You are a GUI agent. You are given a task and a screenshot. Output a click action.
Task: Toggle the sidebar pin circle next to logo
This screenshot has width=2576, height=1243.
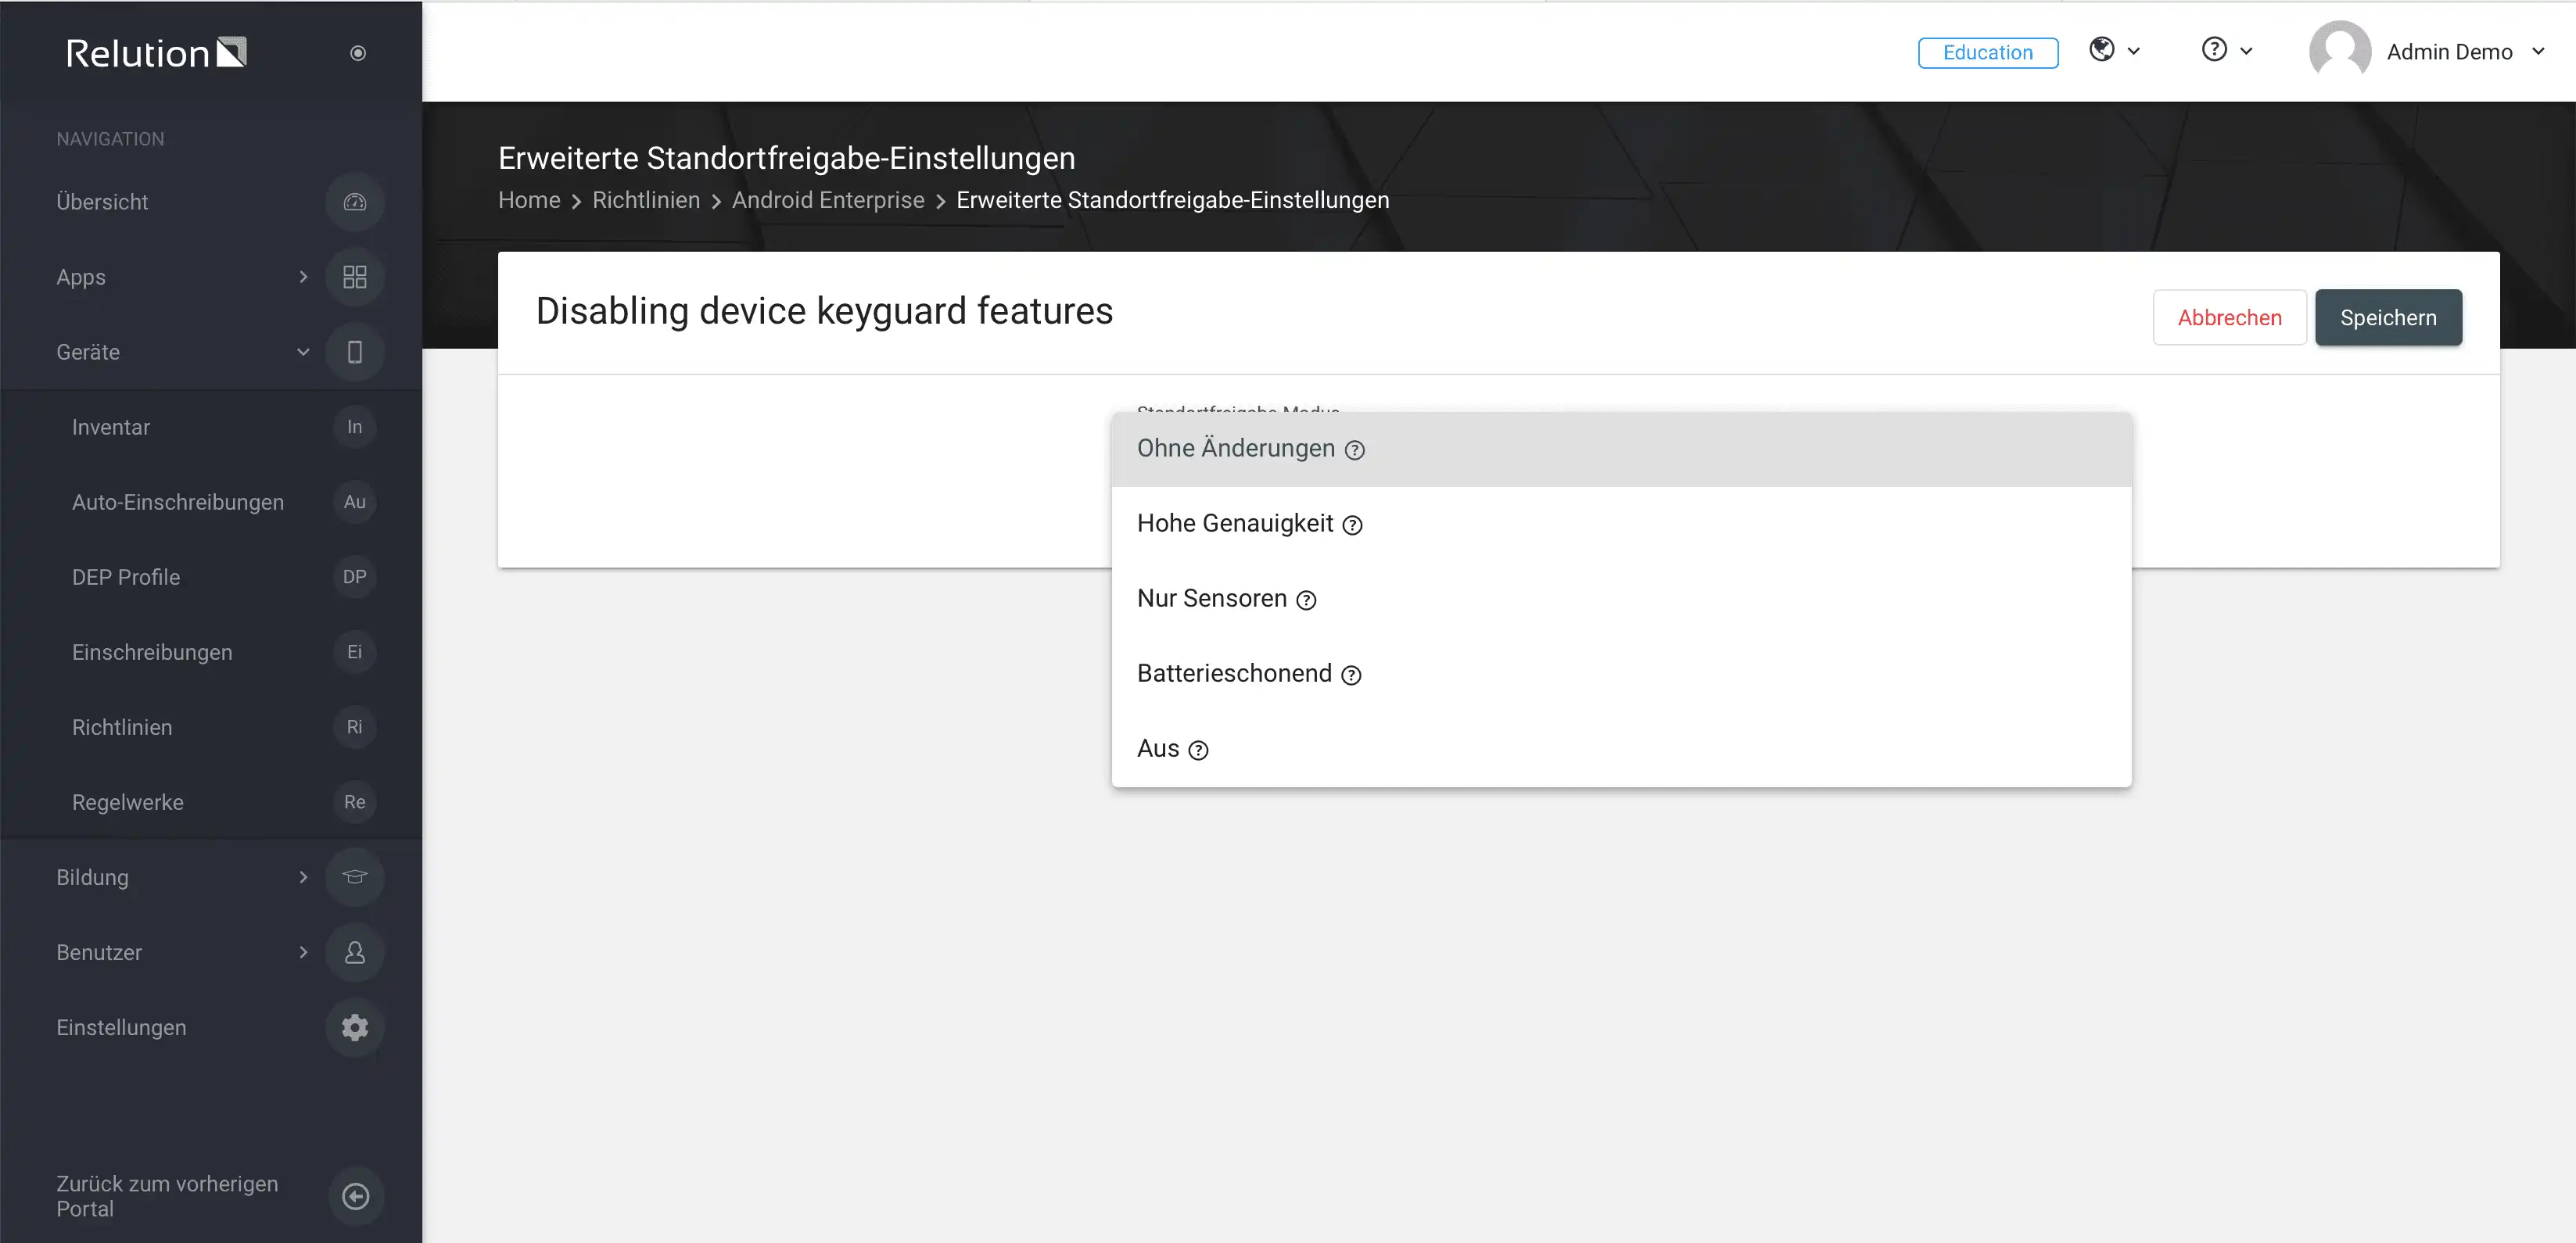click(358, 53)
